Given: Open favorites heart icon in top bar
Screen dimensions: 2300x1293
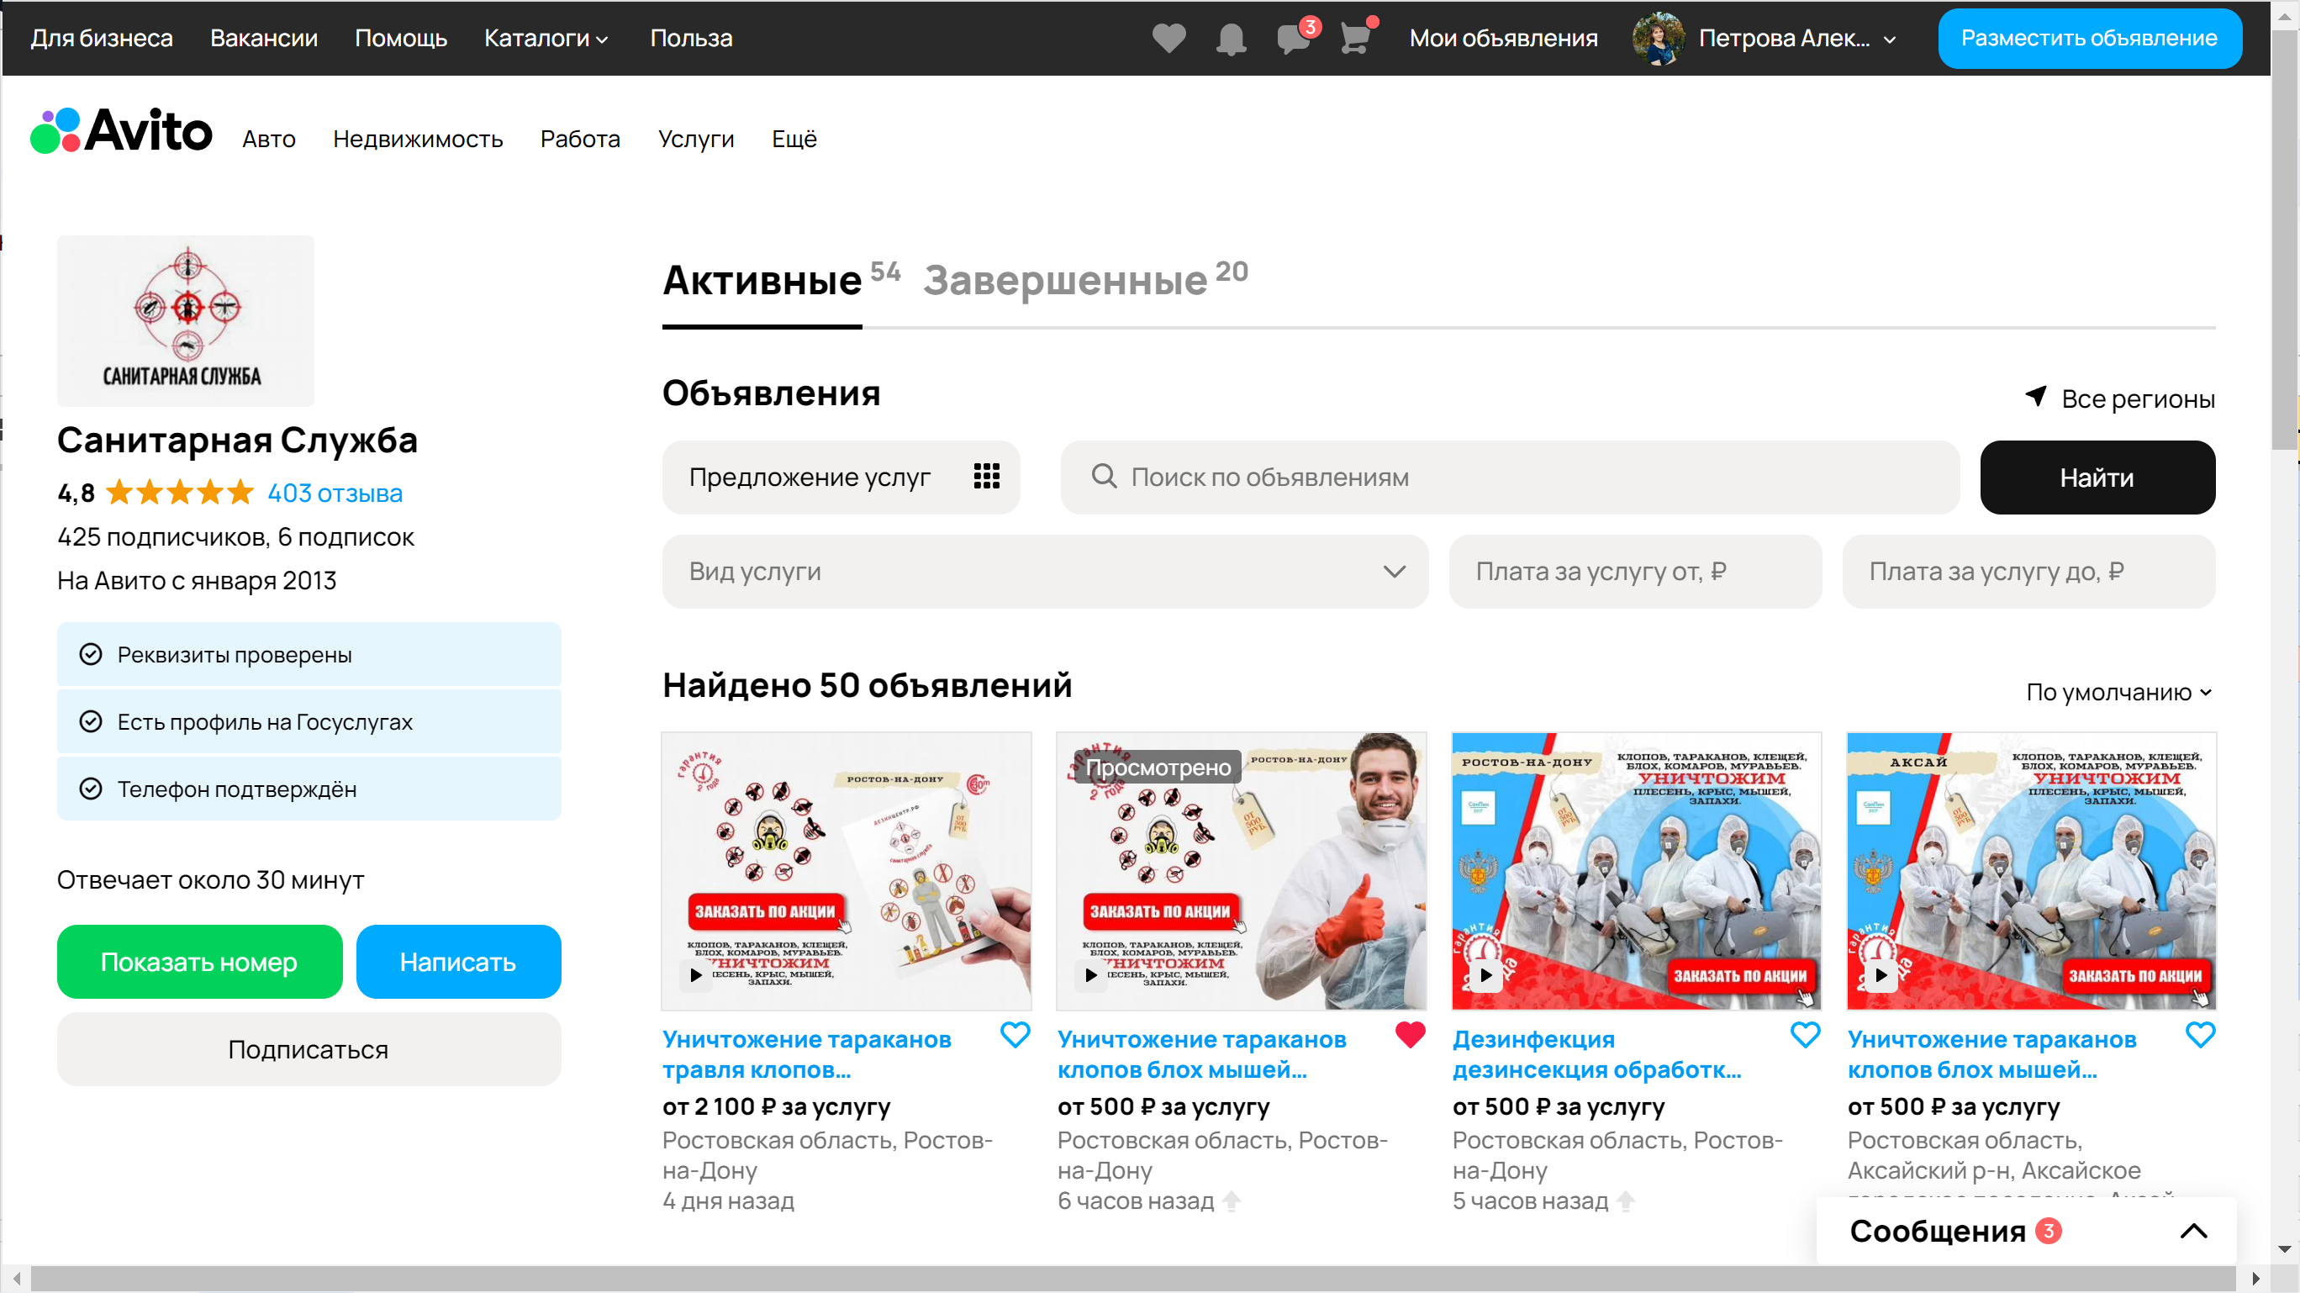Looking at the screenshot, I should click(1168, 39).
